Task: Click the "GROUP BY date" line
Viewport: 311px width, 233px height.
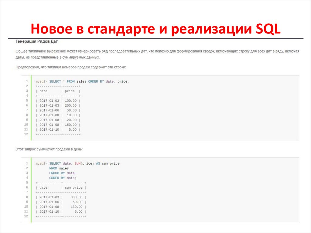Action: 62,173
